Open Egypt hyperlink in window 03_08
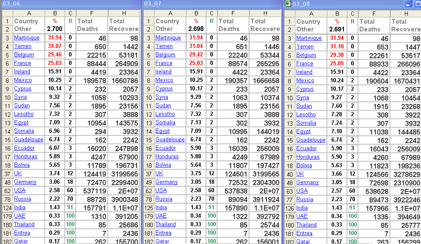Screen dimensions: 421x244 304,132
